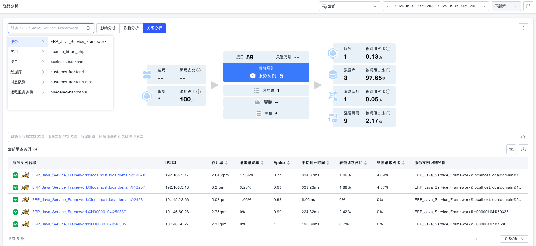The height and width of the screenshot is (246, 536).
Task: Click the search icon in instance search bar
Action: coord(523,137)
